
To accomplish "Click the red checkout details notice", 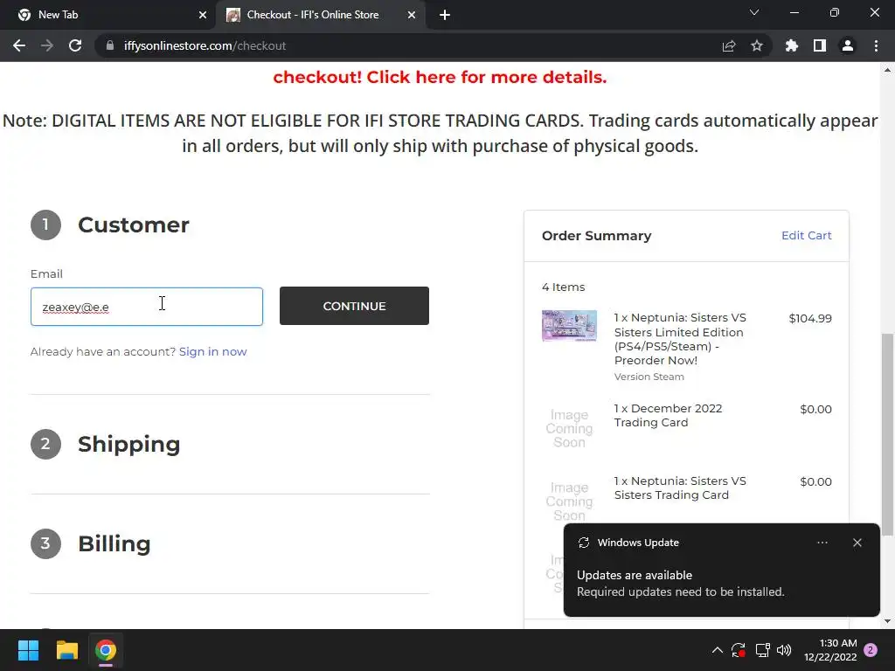I will click(x=440, y=77).
